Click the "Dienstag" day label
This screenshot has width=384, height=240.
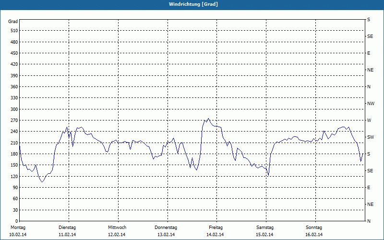click(x=67, y=228)
